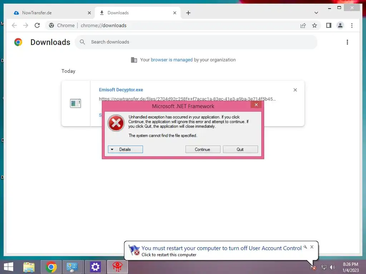The height and width of the screenshot is (274, 366).
Task: Expand Details in .NET Framework dialog
Action: (x=125, y=149)
